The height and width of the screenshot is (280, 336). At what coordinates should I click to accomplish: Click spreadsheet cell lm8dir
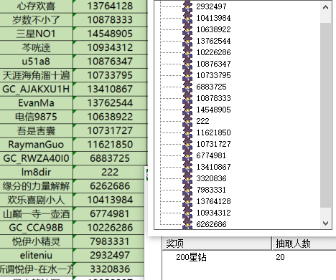[36, 172]
